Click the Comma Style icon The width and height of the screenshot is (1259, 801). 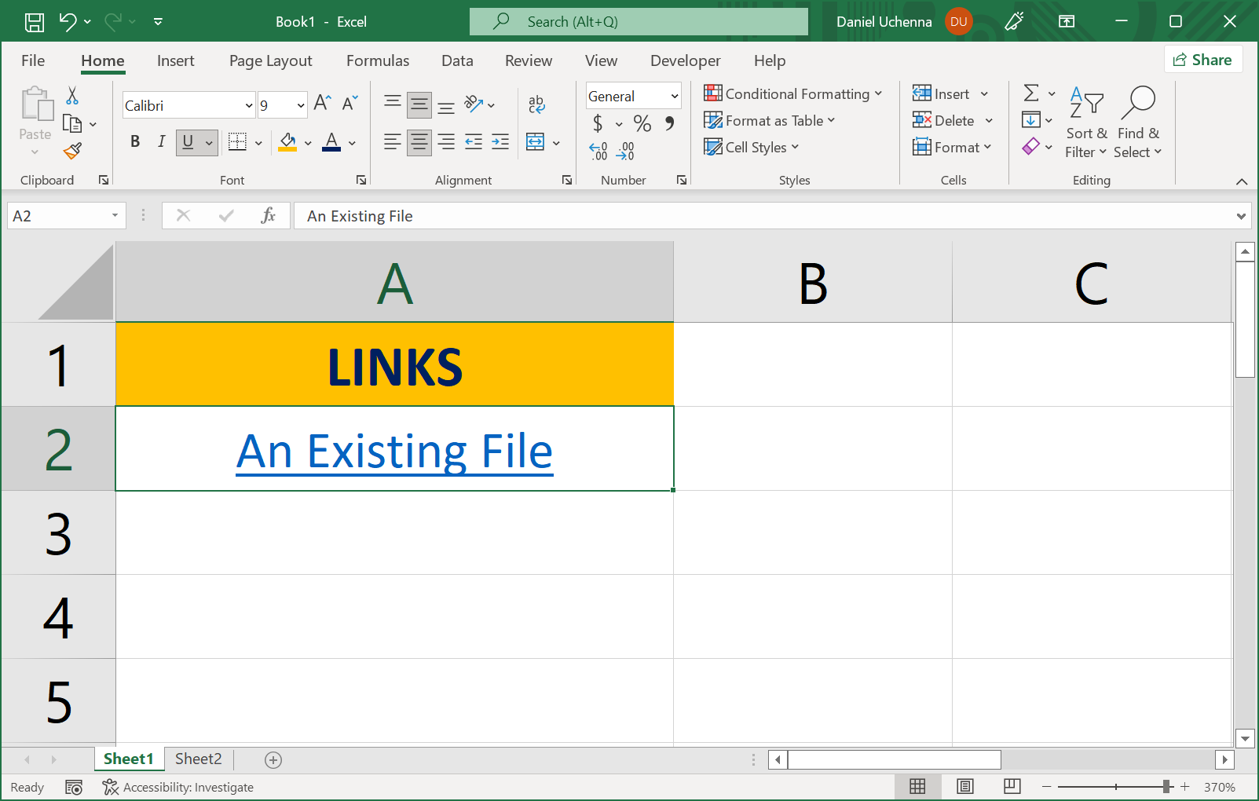click(668, 124)
